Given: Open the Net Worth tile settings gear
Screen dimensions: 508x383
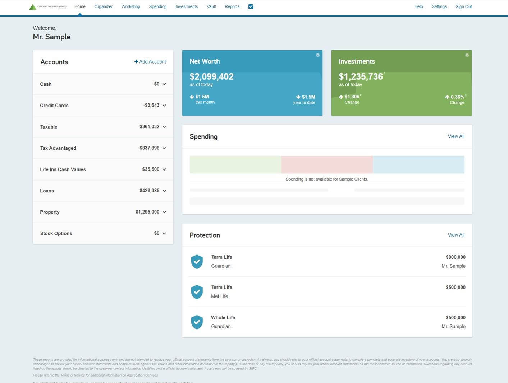Looking at the screenshot, I should (318, 55).
